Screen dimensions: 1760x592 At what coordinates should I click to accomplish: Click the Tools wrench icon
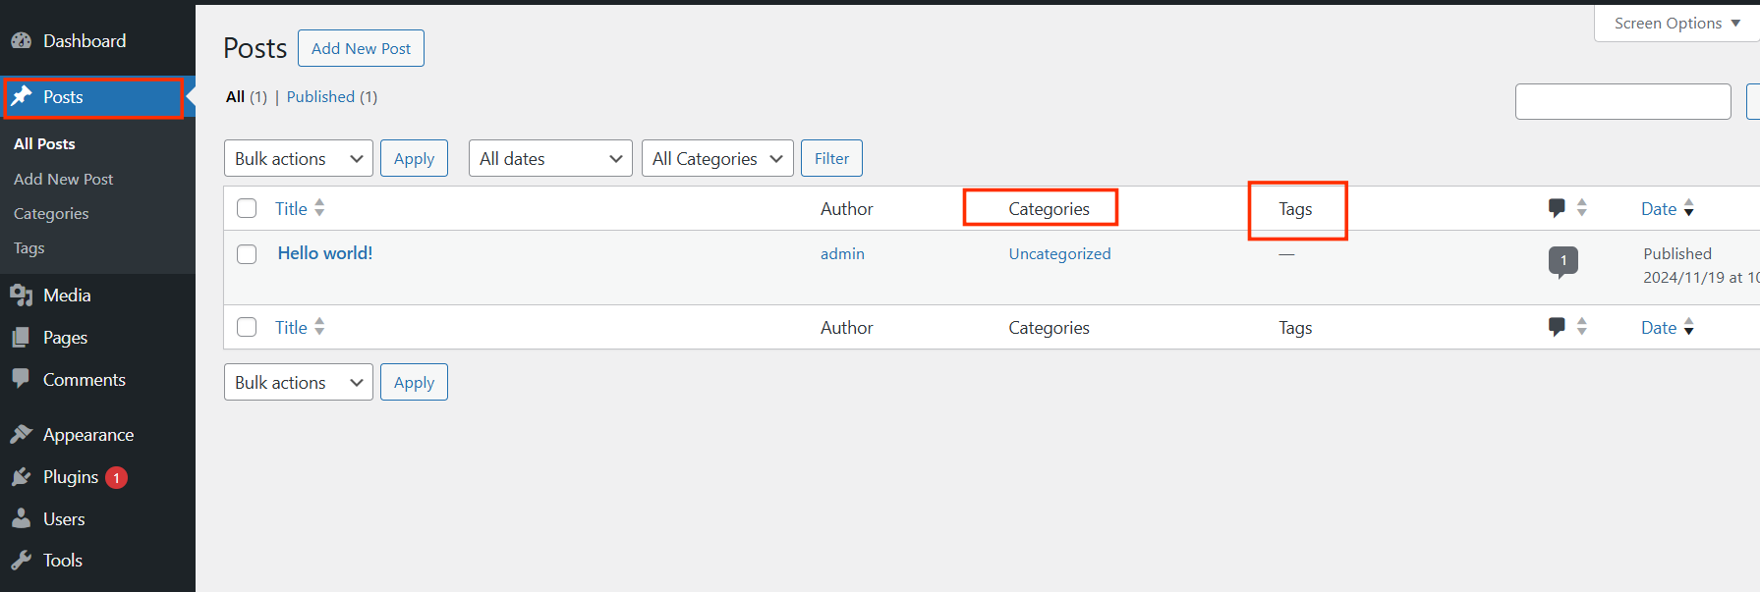pyautogui.click(x=21, y=561)
